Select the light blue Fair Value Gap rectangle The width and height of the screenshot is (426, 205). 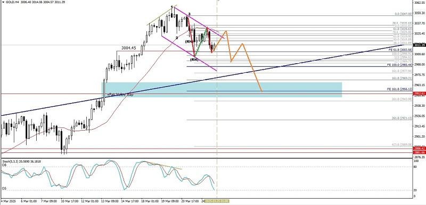coord(222,90)
